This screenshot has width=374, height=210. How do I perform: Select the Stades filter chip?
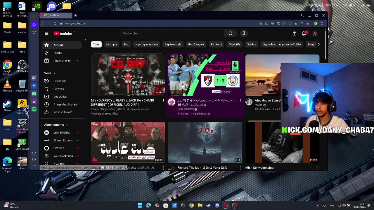pos(251,44)
